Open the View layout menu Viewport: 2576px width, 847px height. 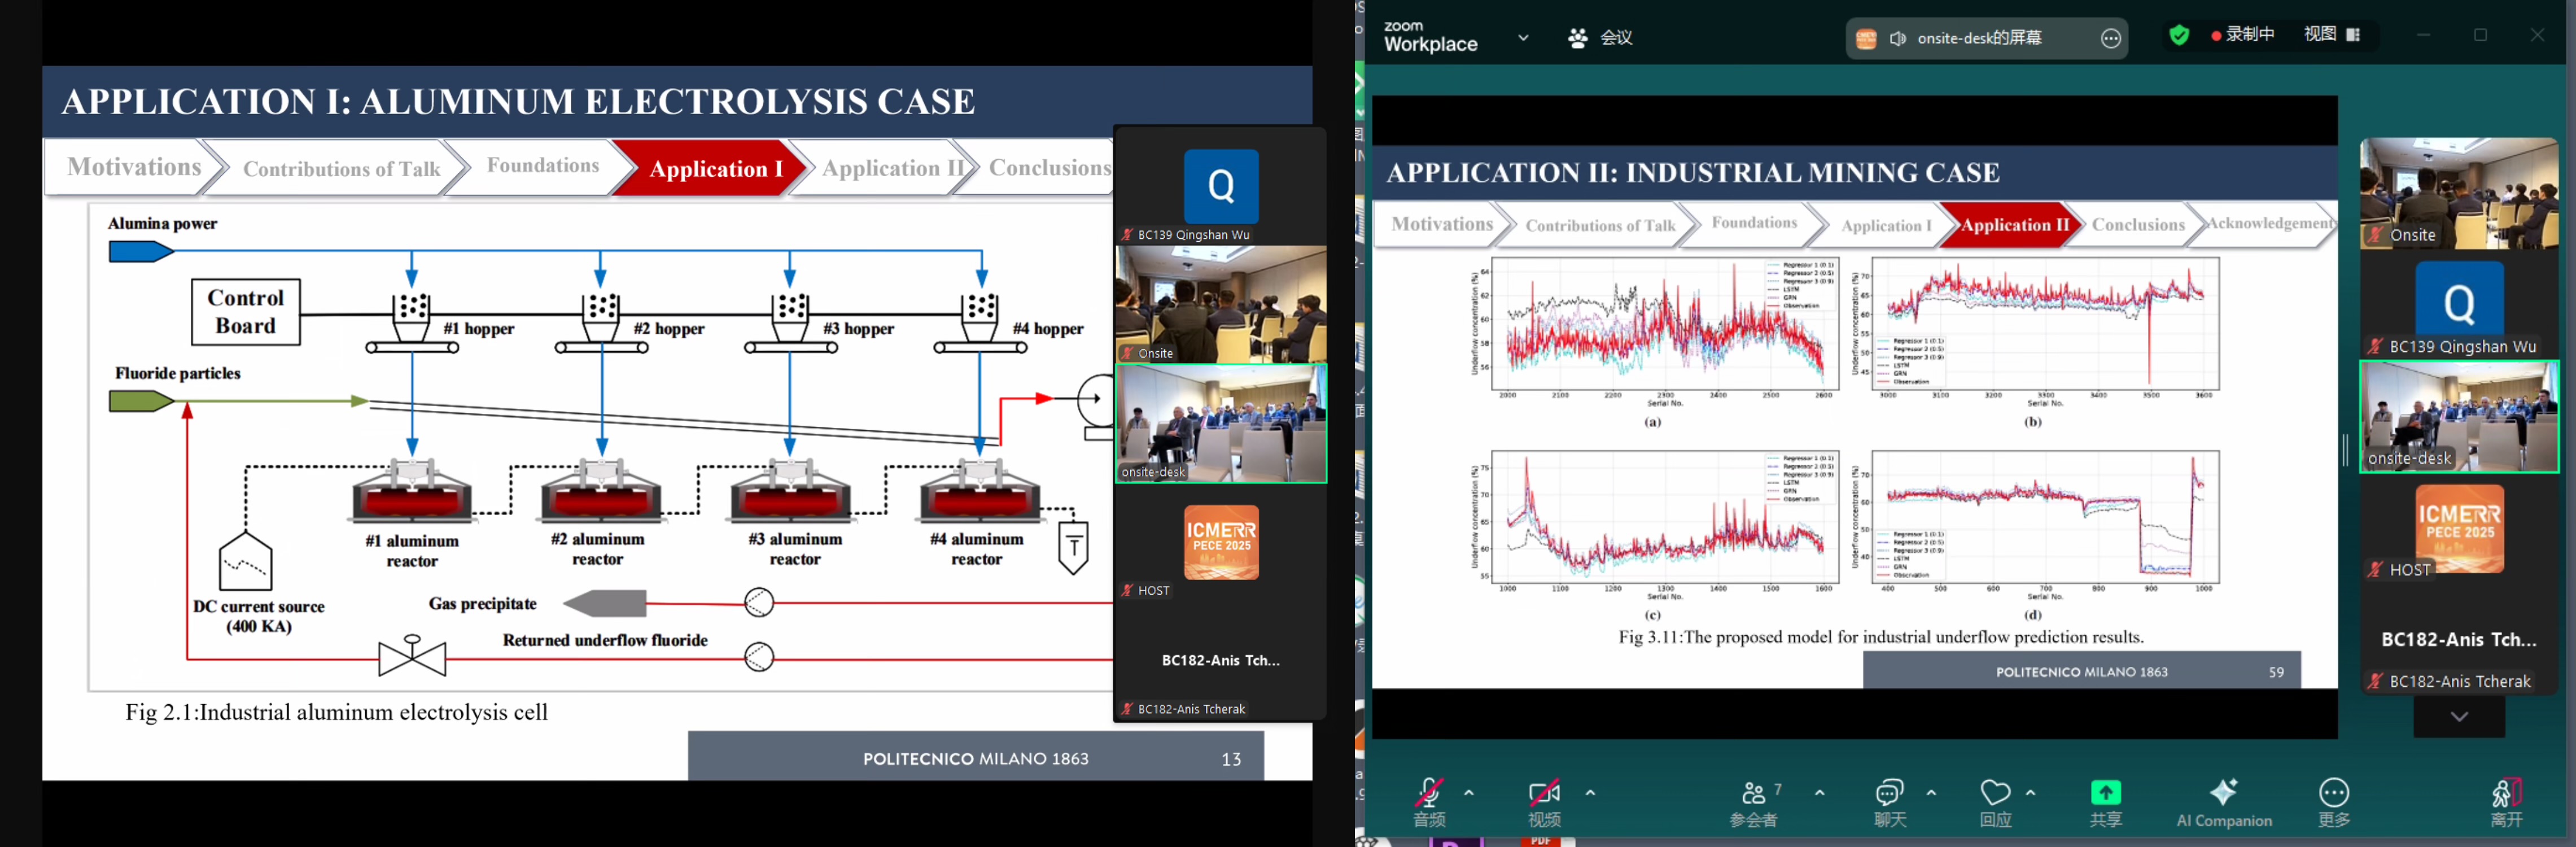pos(2331,35)
